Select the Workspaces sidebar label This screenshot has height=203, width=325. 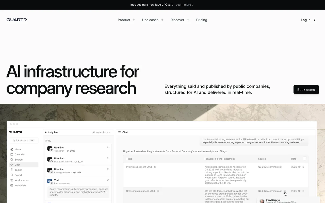click(x=22, y=180)
